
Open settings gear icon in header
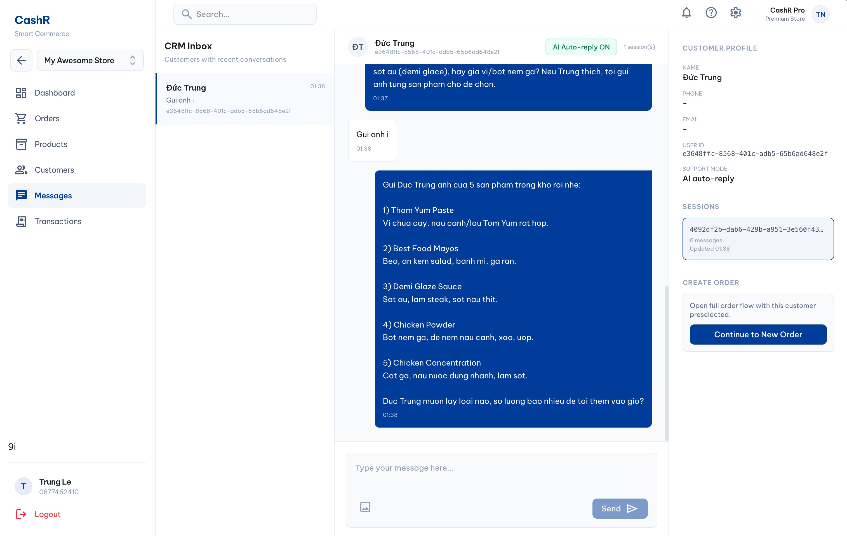735,13
